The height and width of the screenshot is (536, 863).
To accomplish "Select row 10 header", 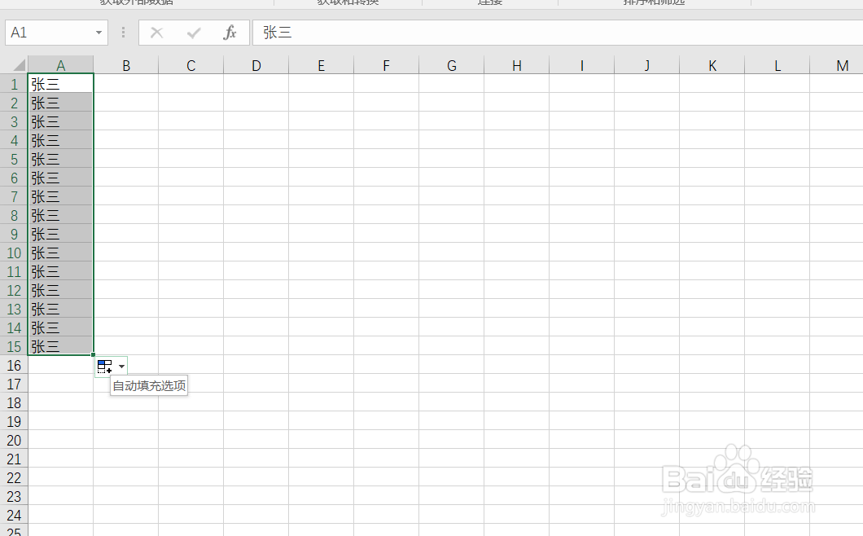I will pos(14,253).
